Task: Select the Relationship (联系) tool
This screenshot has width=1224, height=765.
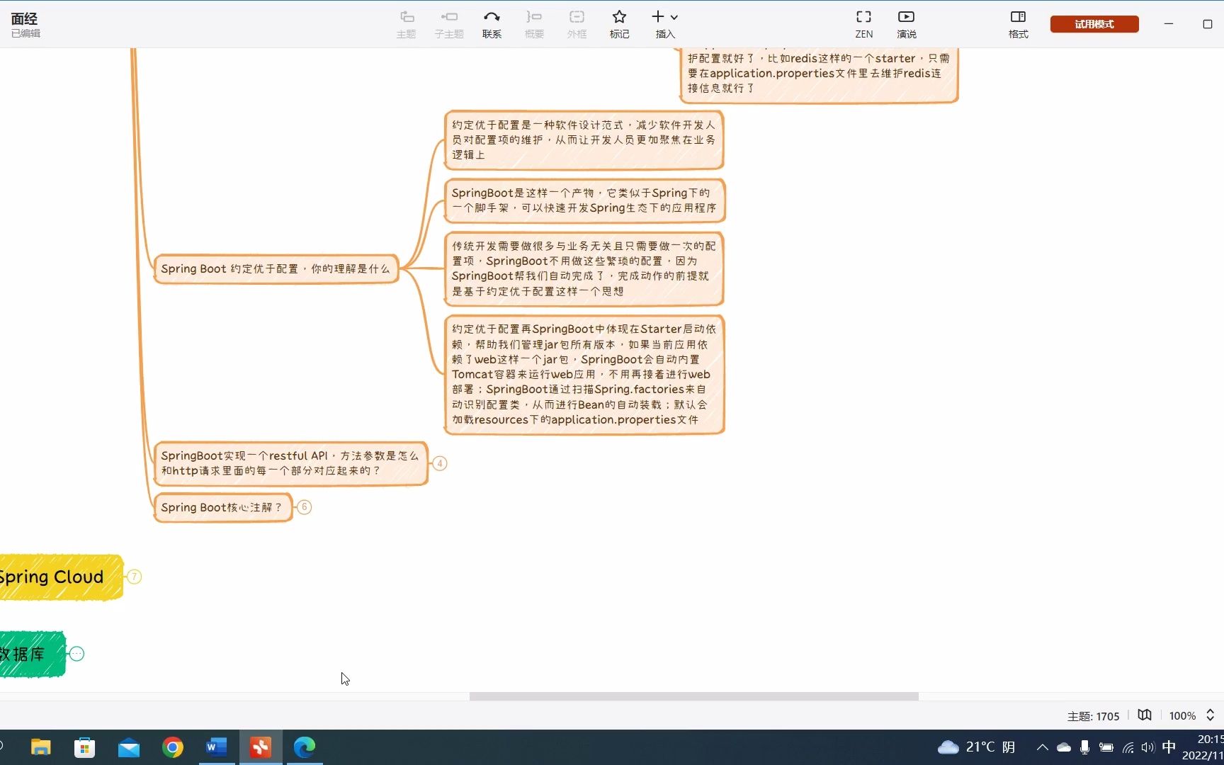Action: (492, 24)
